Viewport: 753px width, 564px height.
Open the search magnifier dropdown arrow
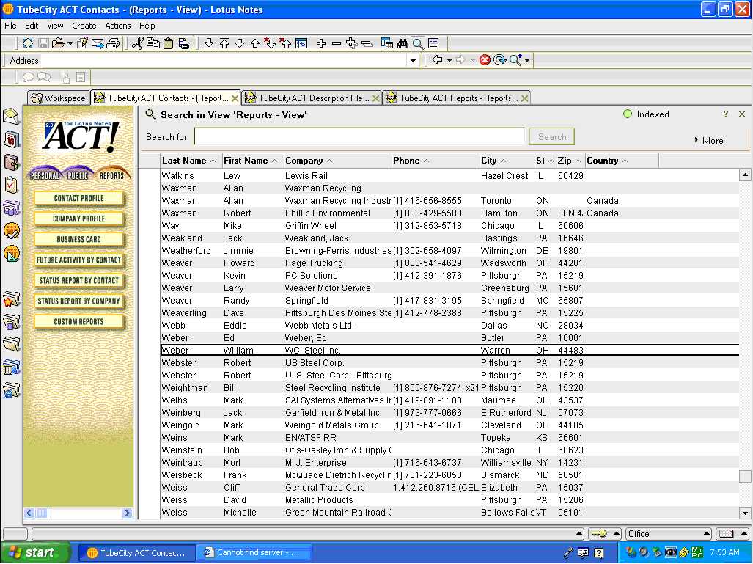coord(527,60)
